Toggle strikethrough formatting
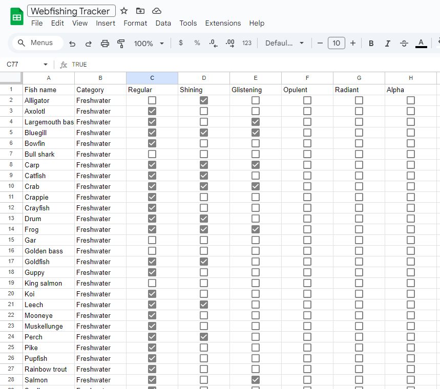 [404, 43]
